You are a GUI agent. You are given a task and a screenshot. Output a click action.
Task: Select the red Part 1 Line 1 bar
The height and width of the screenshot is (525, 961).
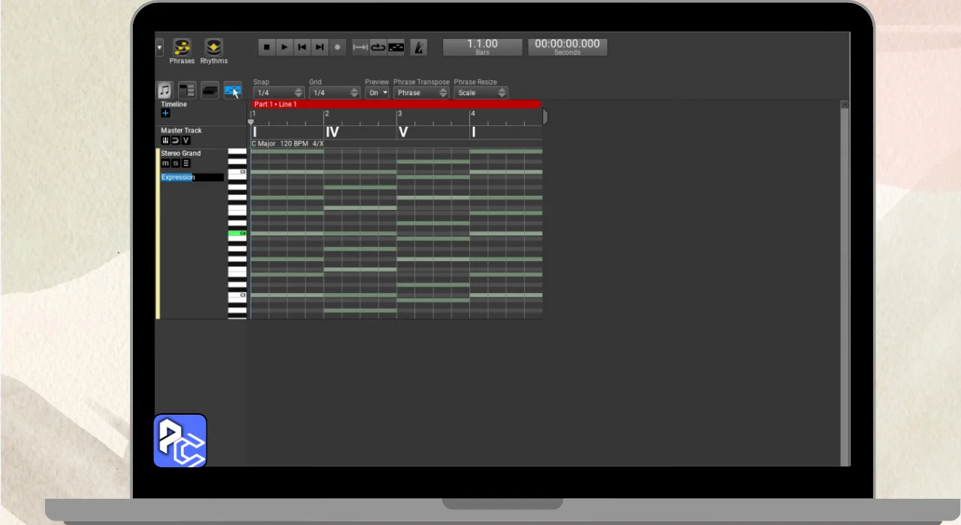tap(396, 104)
